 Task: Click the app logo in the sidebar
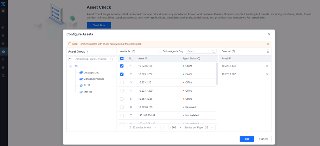click(x=3, y=4)
